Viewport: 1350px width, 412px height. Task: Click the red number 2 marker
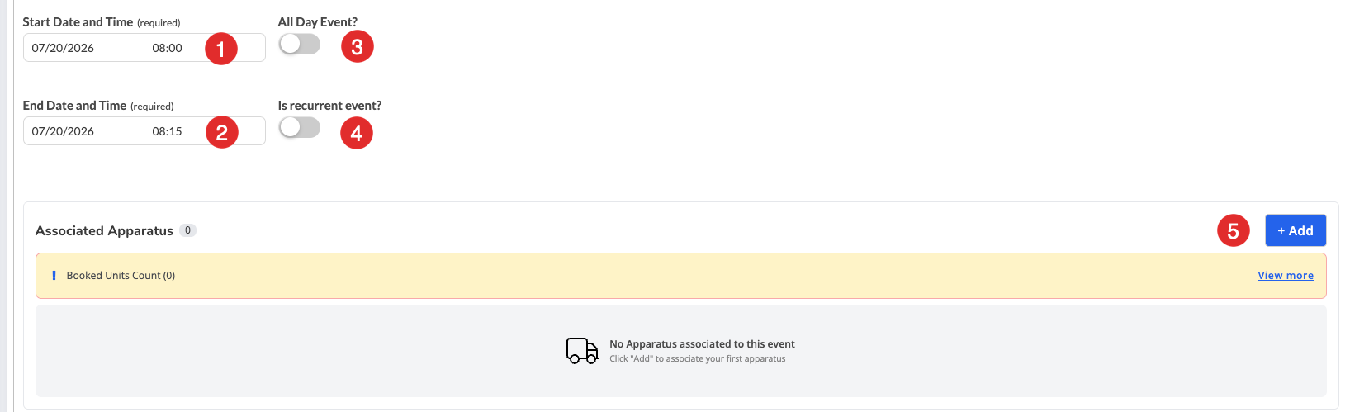(221, 132)
